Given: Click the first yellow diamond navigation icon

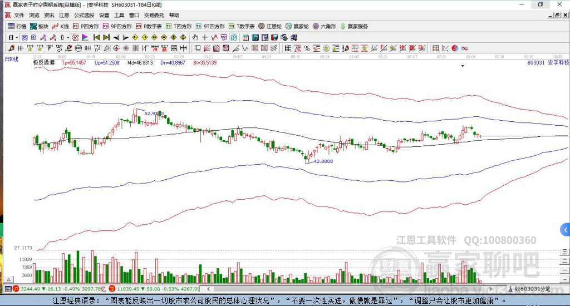Looking at the screenshot, I should (135, 37).
